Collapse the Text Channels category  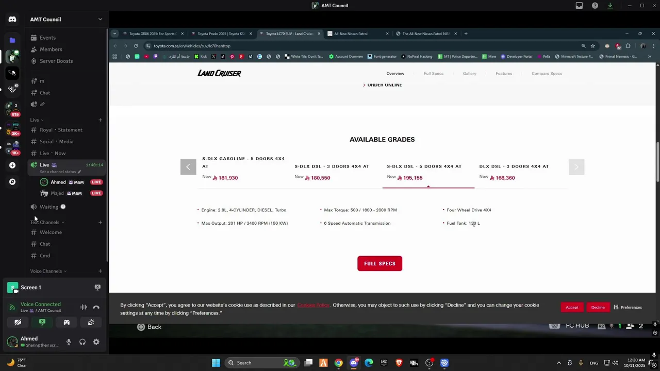click(x=46, y=223)
